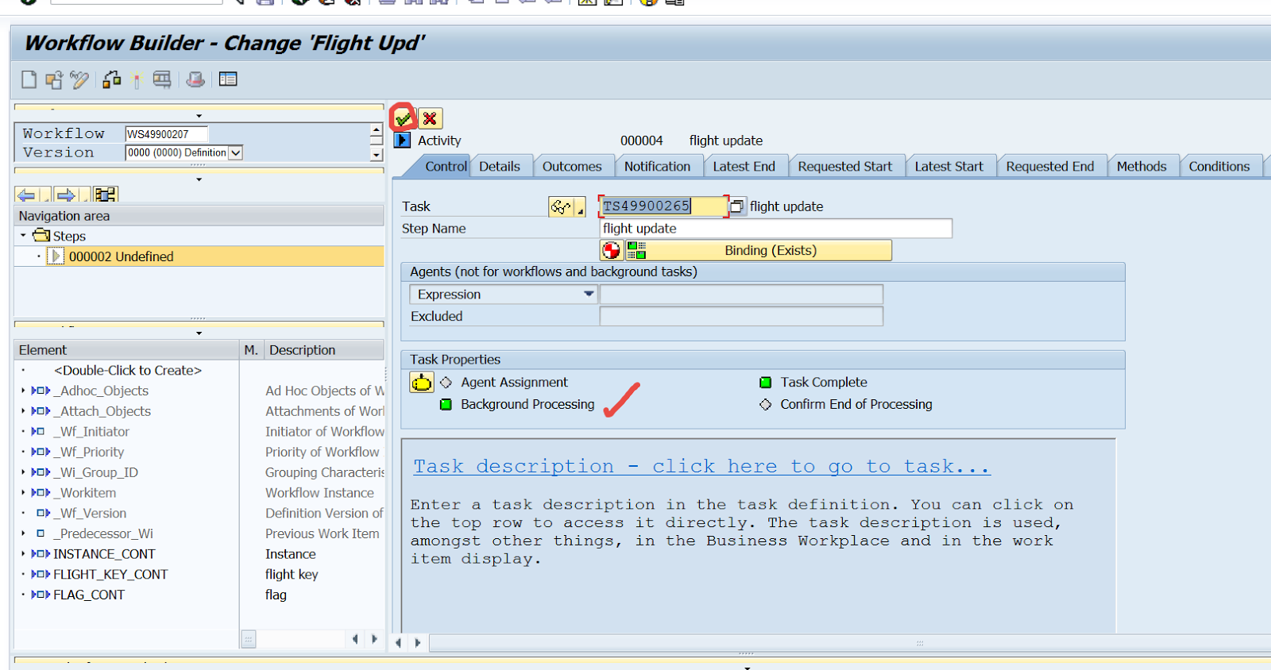Image resolution: width=1271 pixels, height=670 pixels.
Task: Select the 000002 Undefined step row
Action: [x=199, y=256]
